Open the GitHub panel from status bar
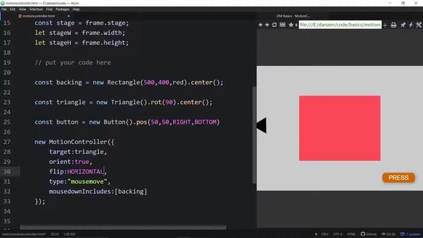 [x=369, y=234]
